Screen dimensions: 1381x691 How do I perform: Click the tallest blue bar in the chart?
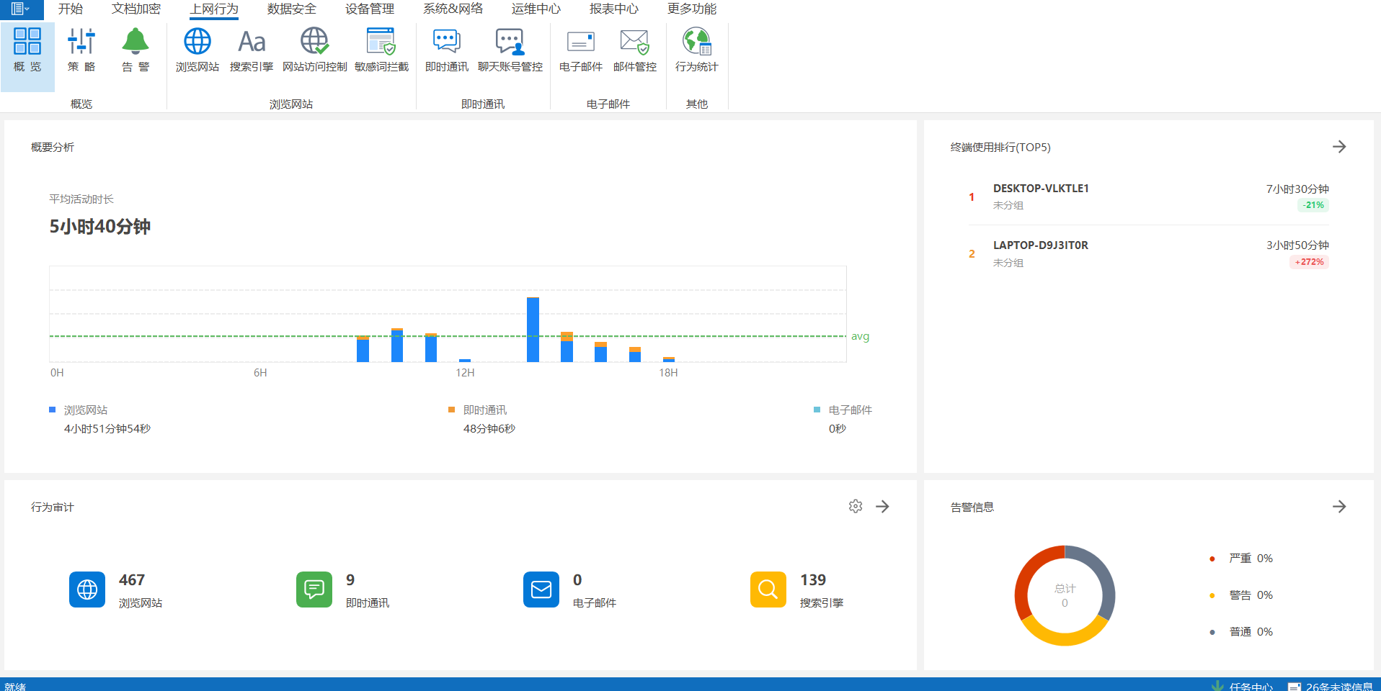tap(533, 330)
